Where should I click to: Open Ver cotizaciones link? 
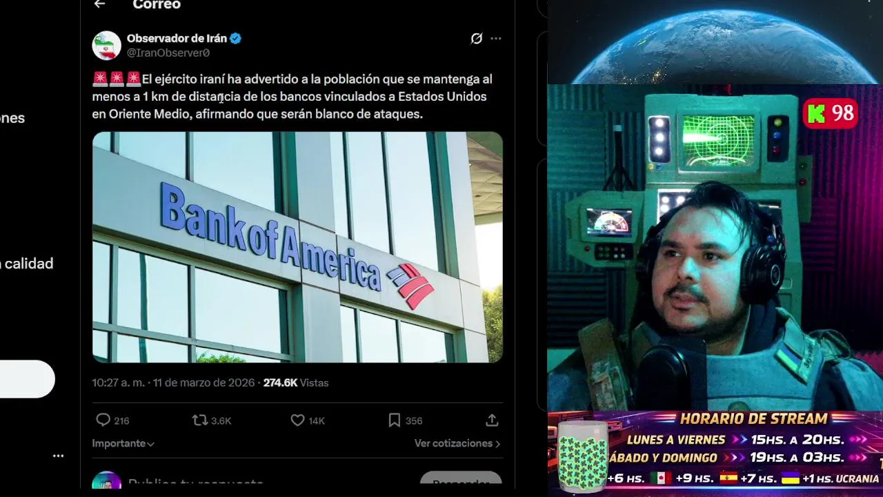click(x=457, y=443)
